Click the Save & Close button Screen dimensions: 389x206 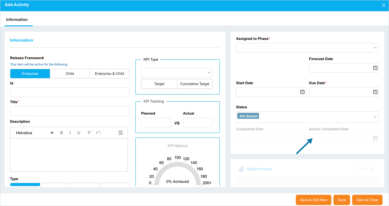pyautogui.click(x=367, y=200)
